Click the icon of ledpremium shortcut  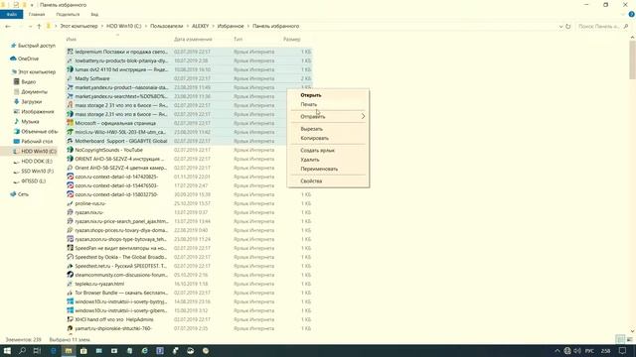70,52
